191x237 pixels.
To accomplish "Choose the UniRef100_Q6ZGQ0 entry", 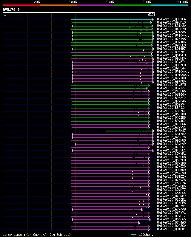I will point(171,95).
